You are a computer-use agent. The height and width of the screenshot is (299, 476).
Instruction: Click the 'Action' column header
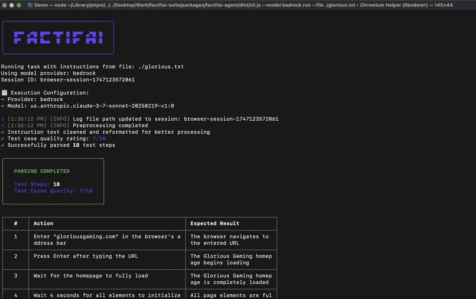43,223
